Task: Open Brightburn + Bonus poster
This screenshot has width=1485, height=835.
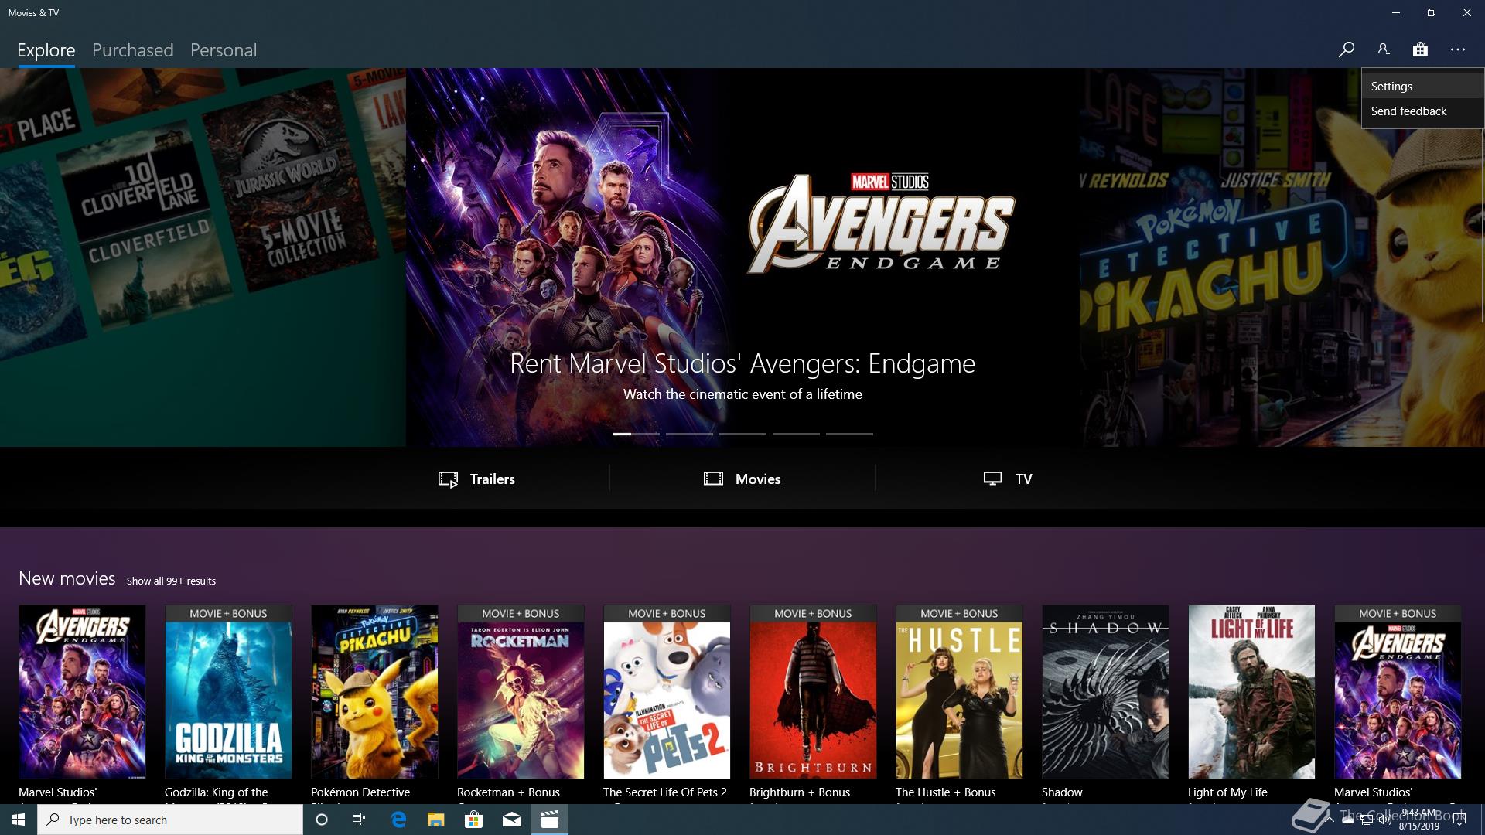Action: tap(813, 692)
